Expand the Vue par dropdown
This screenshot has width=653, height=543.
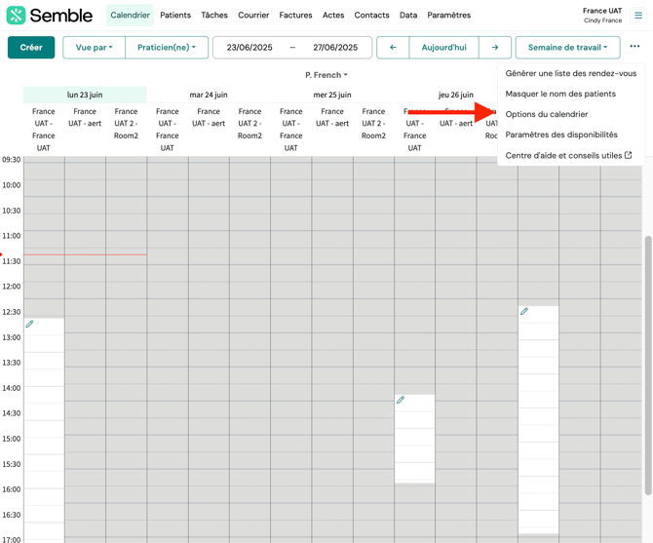click(94, 47)
